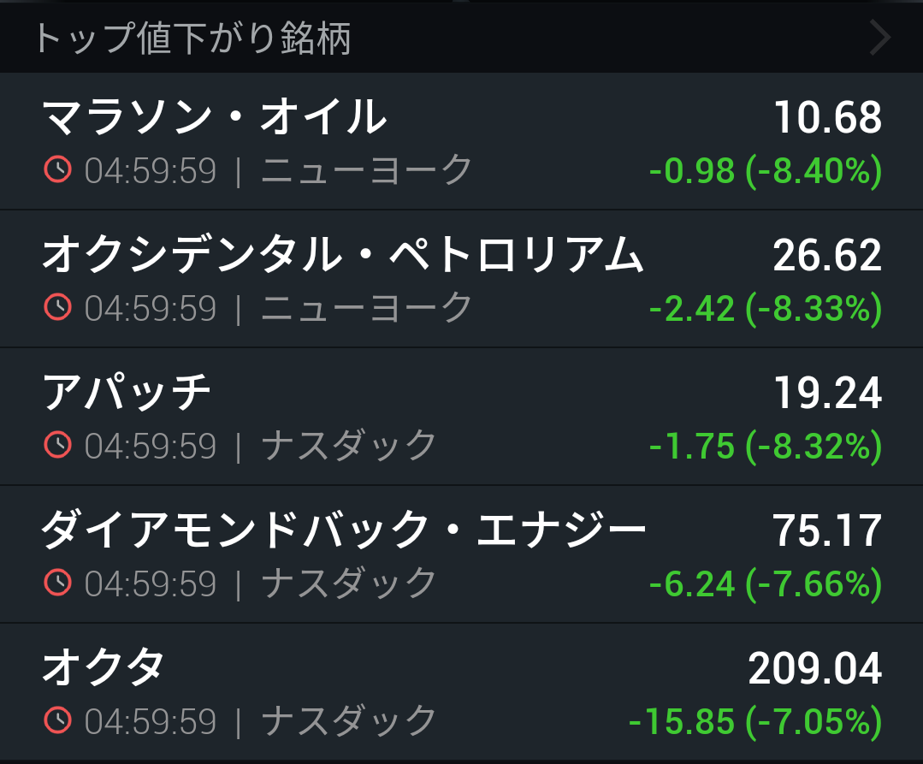This screenshot has width=923, height=764.
Task: Click the clock icon in オクタ row
Action: point(57,720)
